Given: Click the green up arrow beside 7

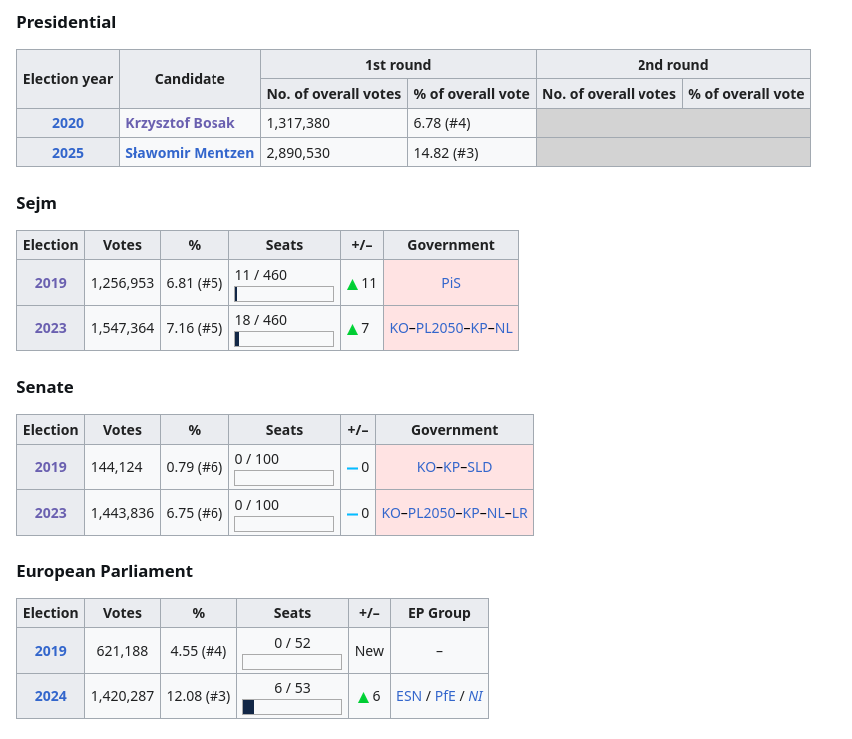Looking at the screenshot, I should [x=352, y=329].
